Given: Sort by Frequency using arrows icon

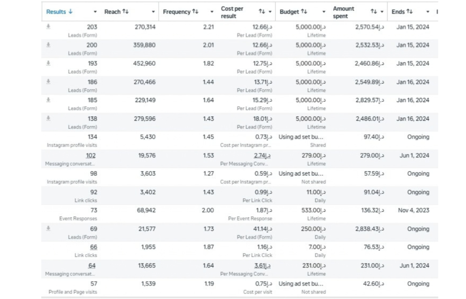Looking at the screenshot, I should coord(195,11).
